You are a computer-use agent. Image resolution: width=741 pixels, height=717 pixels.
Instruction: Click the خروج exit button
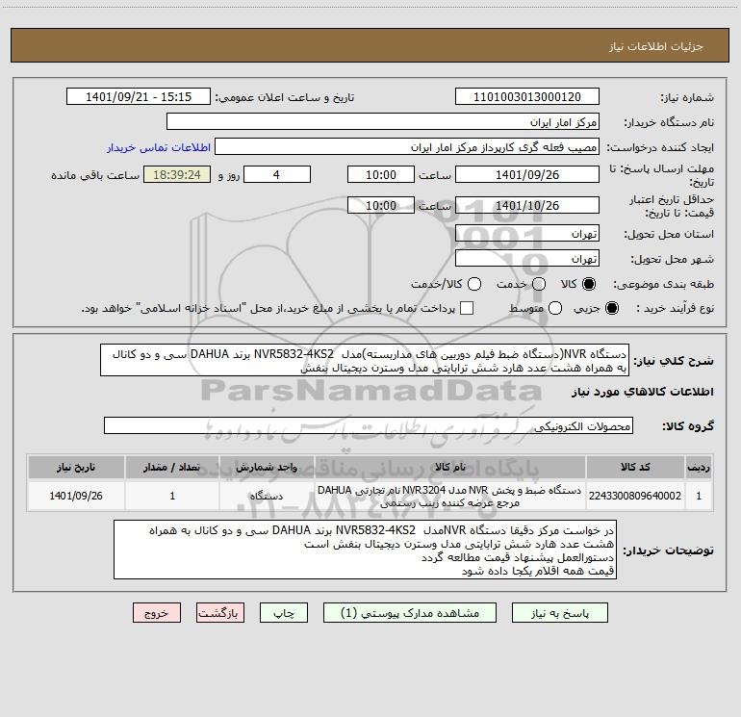pos(157,613)
